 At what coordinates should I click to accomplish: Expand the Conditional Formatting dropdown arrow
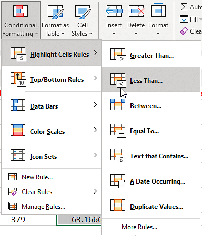pos(36,33)
